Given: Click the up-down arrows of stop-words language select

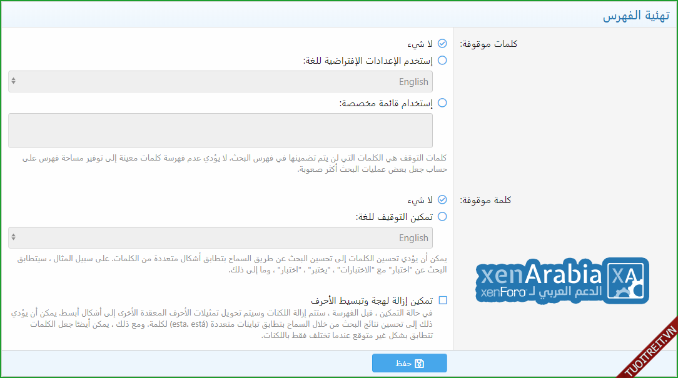Looking at the screenshot, I should click(14, 81).
